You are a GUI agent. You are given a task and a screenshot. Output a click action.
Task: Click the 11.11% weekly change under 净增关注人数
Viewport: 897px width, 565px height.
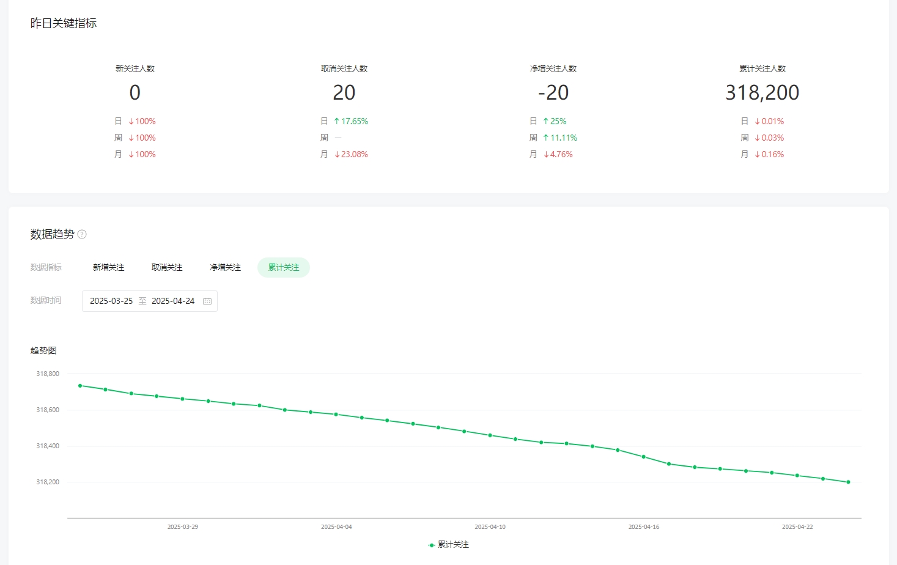pos(560,138)
